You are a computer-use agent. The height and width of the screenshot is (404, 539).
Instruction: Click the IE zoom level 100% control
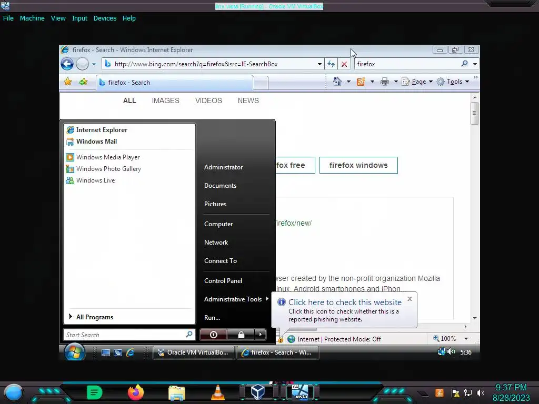point(444,339)
